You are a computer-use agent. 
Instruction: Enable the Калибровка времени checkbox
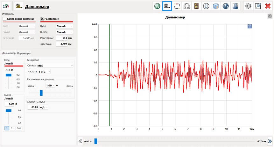[4, 19]
